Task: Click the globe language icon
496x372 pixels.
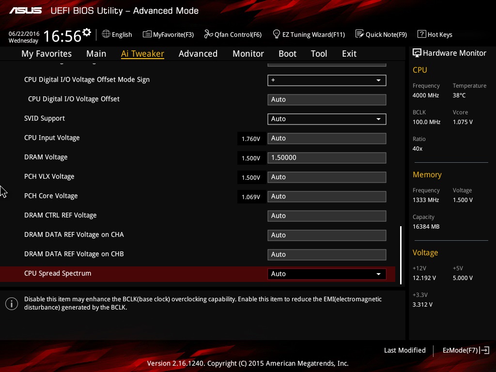Action: coord(106,34)
